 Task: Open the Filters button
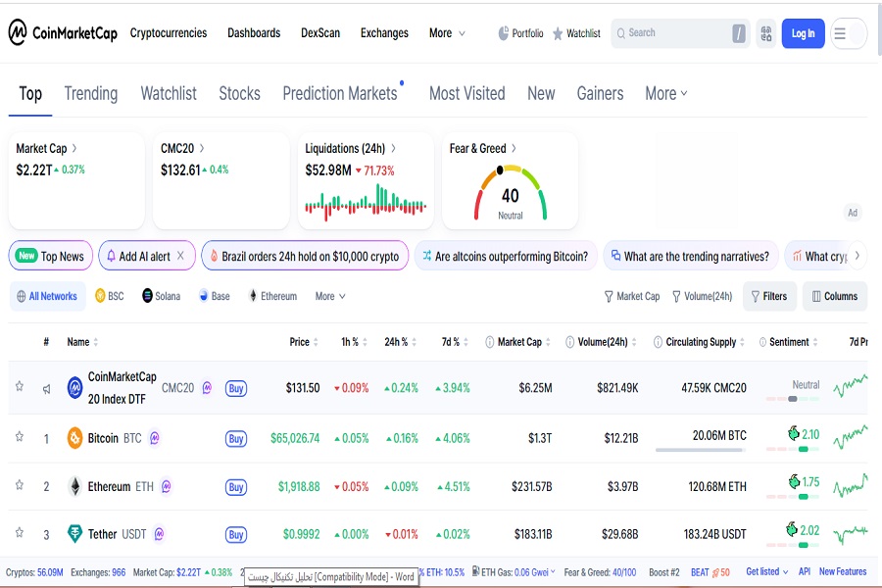[769, 296]
